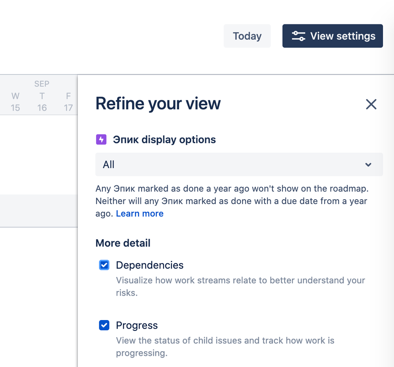Follow the Learn more link

[x=140, y=213]
